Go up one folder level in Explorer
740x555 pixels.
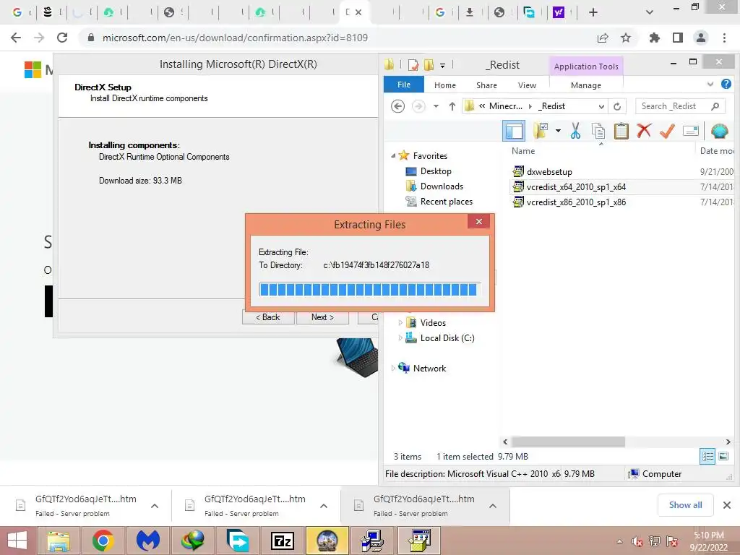coord(452,106)
